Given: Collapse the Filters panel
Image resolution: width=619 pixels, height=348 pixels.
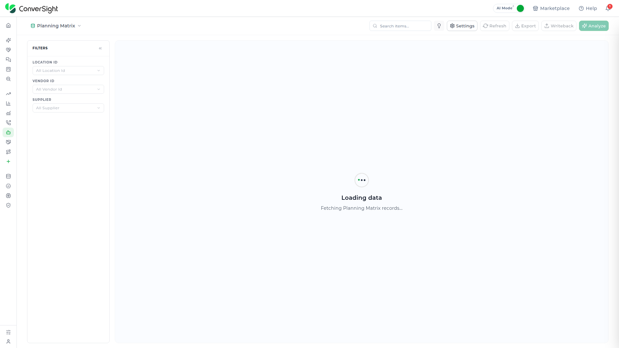Looking at the screenshot, I should click(x=100, y=48).
